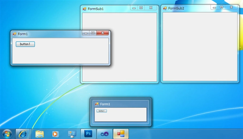
Task: Close the FormSub2 window
Action: pyautogui.click(x=231, y=7)
